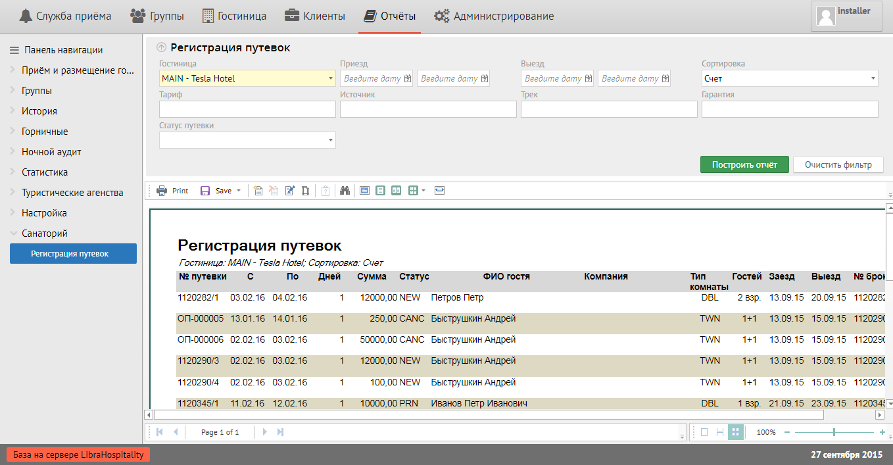The height and width of the screenshot is (465, 893).
Task: Click the binoculars find icon
Action: [x=344, y=191]
